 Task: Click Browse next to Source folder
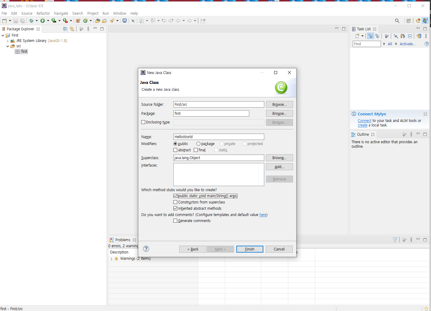(x=279, y=105)
